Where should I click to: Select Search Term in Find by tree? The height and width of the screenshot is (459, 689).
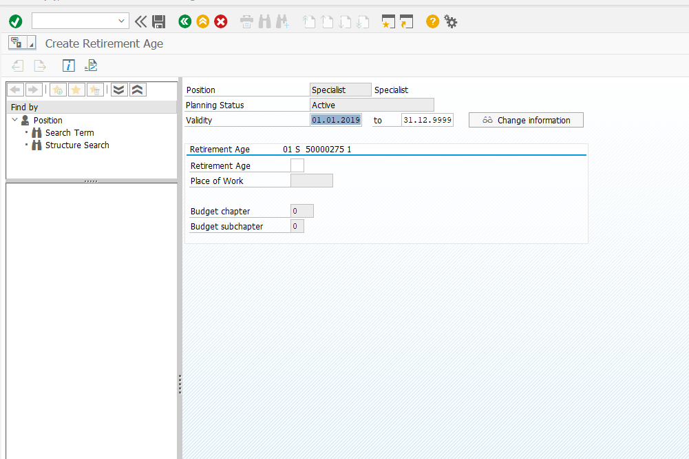pyautogui.click(x=70, y=132)
